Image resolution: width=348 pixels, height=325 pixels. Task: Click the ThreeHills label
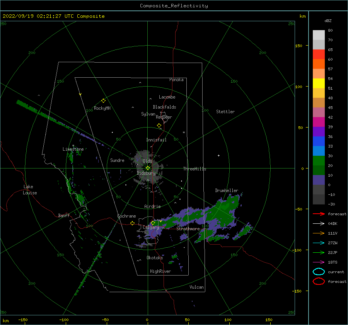pos(194,169)
